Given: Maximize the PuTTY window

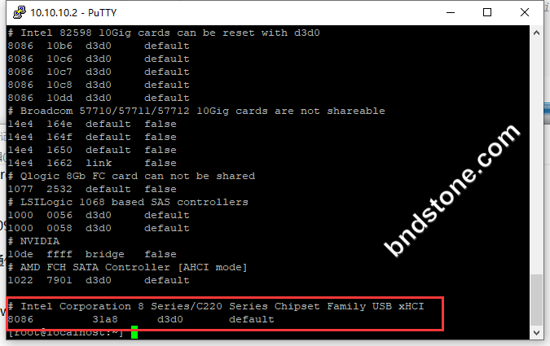Looking at the screenshot, I should pyautogui.click(x=487, y=13).
